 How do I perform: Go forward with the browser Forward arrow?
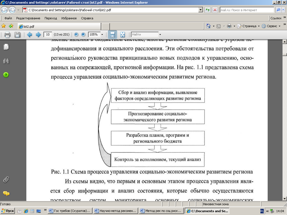point(12,10)
